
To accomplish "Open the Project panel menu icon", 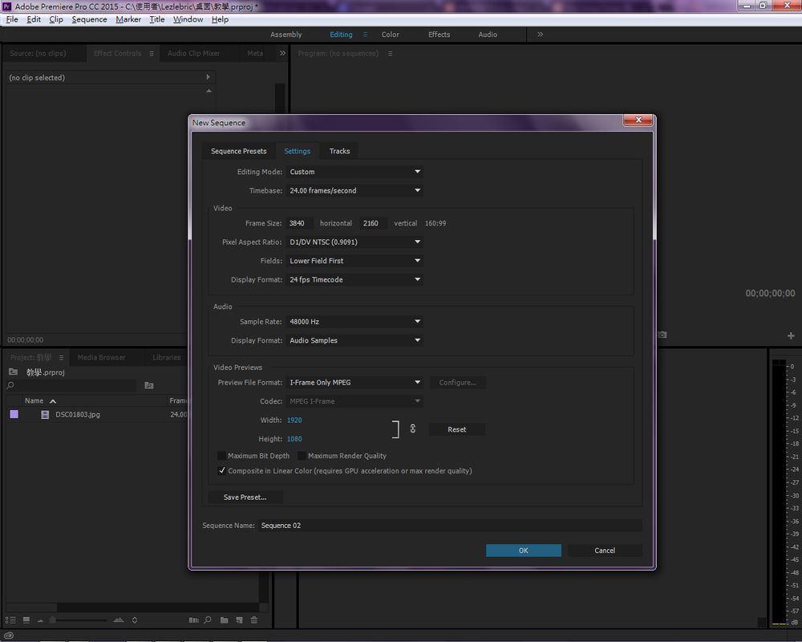I will [x=62, y=357].
